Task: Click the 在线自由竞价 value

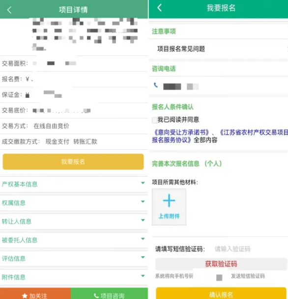Action: click(51, 126)
